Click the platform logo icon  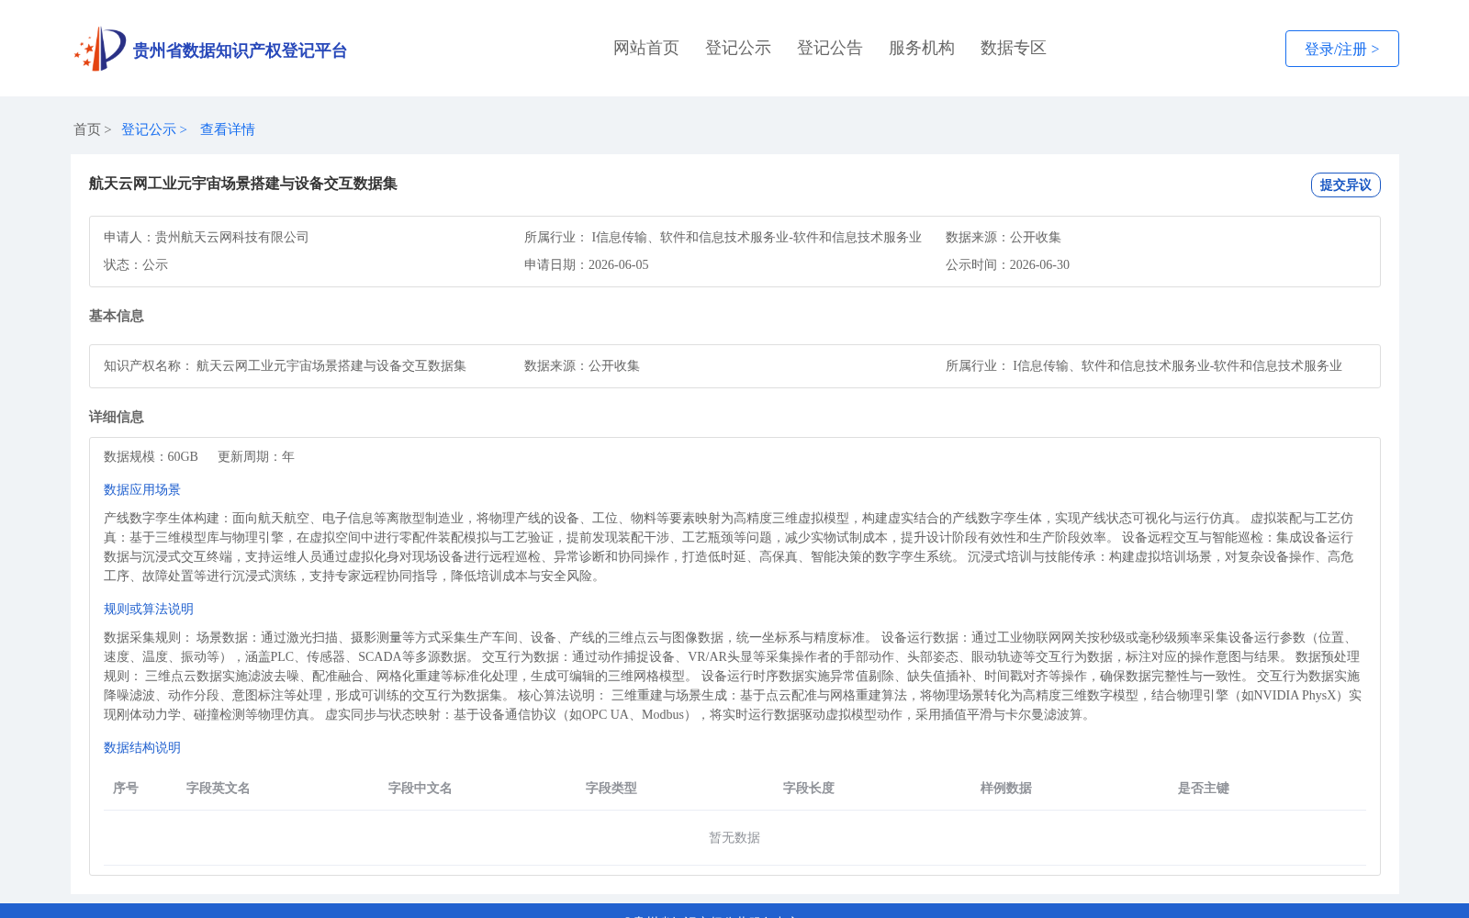pos(100,49)
